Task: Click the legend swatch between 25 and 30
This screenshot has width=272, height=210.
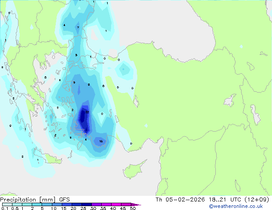Action: [x=86, y=204]
